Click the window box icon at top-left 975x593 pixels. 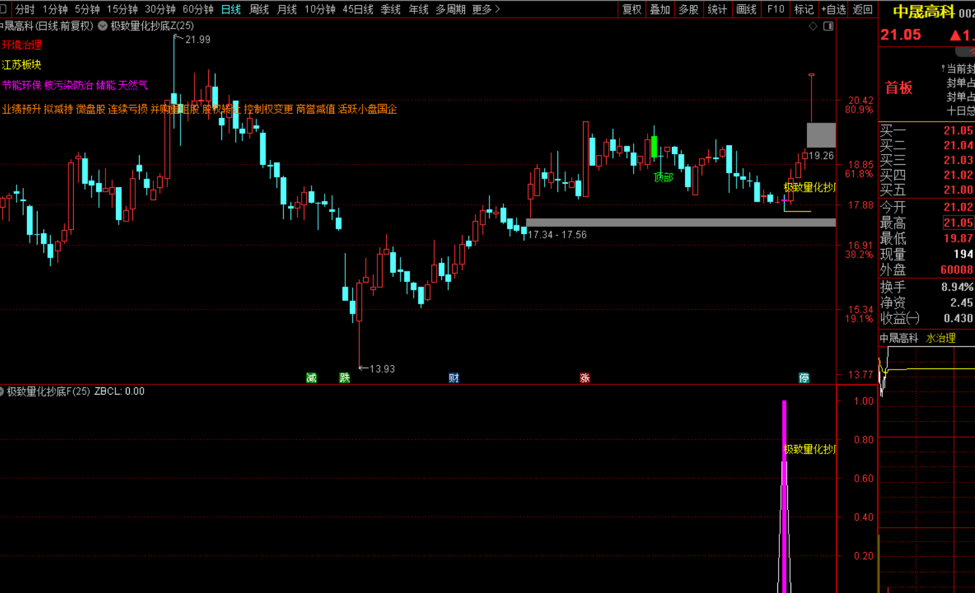3,9
